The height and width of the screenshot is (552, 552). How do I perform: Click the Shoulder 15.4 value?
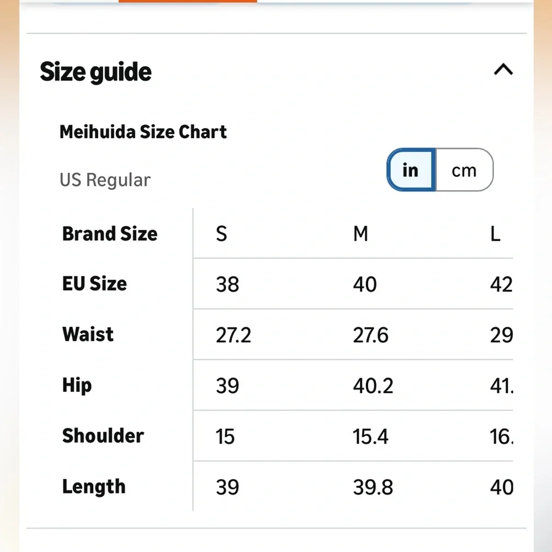tap(370, 437)
